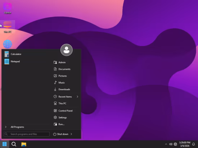Screen dimensions: 198x148
Task: Click the Windows Start button on the taskbar
Action: coord(5,144)
